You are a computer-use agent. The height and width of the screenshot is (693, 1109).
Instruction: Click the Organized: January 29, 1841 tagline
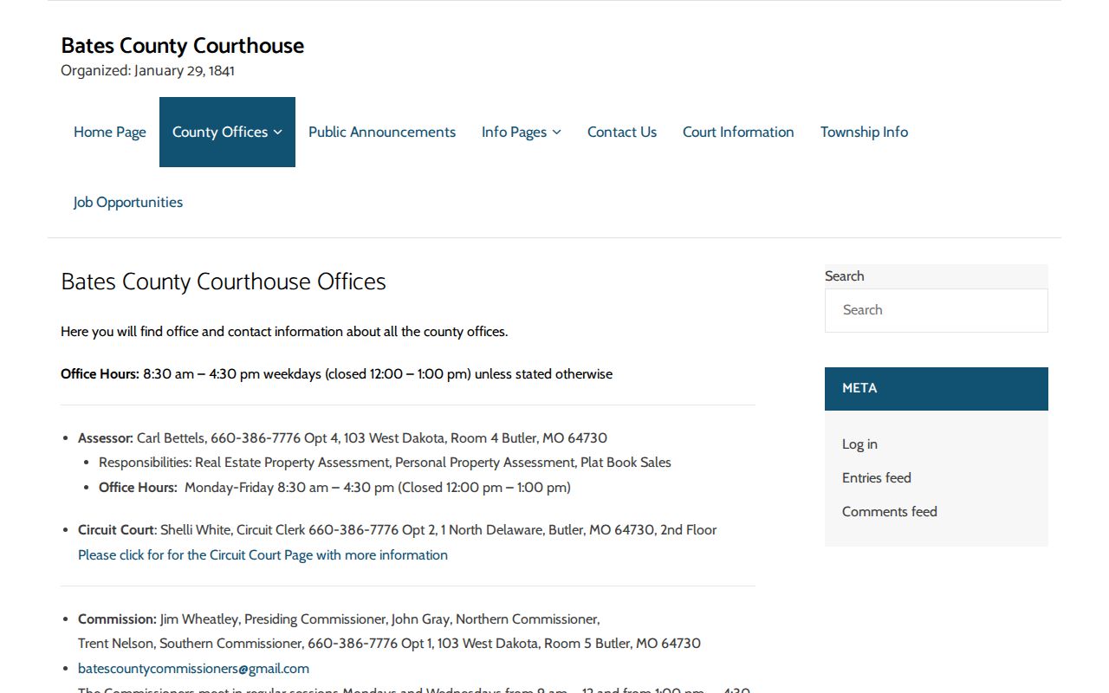tap(147, 71)
